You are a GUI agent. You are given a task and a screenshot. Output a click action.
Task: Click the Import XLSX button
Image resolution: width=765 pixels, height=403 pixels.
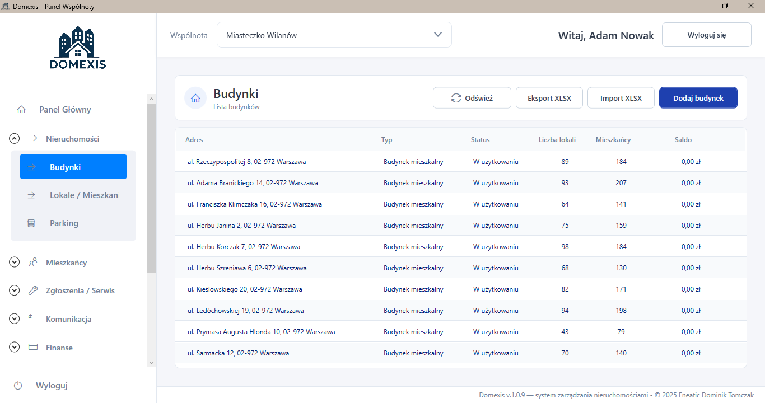[x=621, y=98]
